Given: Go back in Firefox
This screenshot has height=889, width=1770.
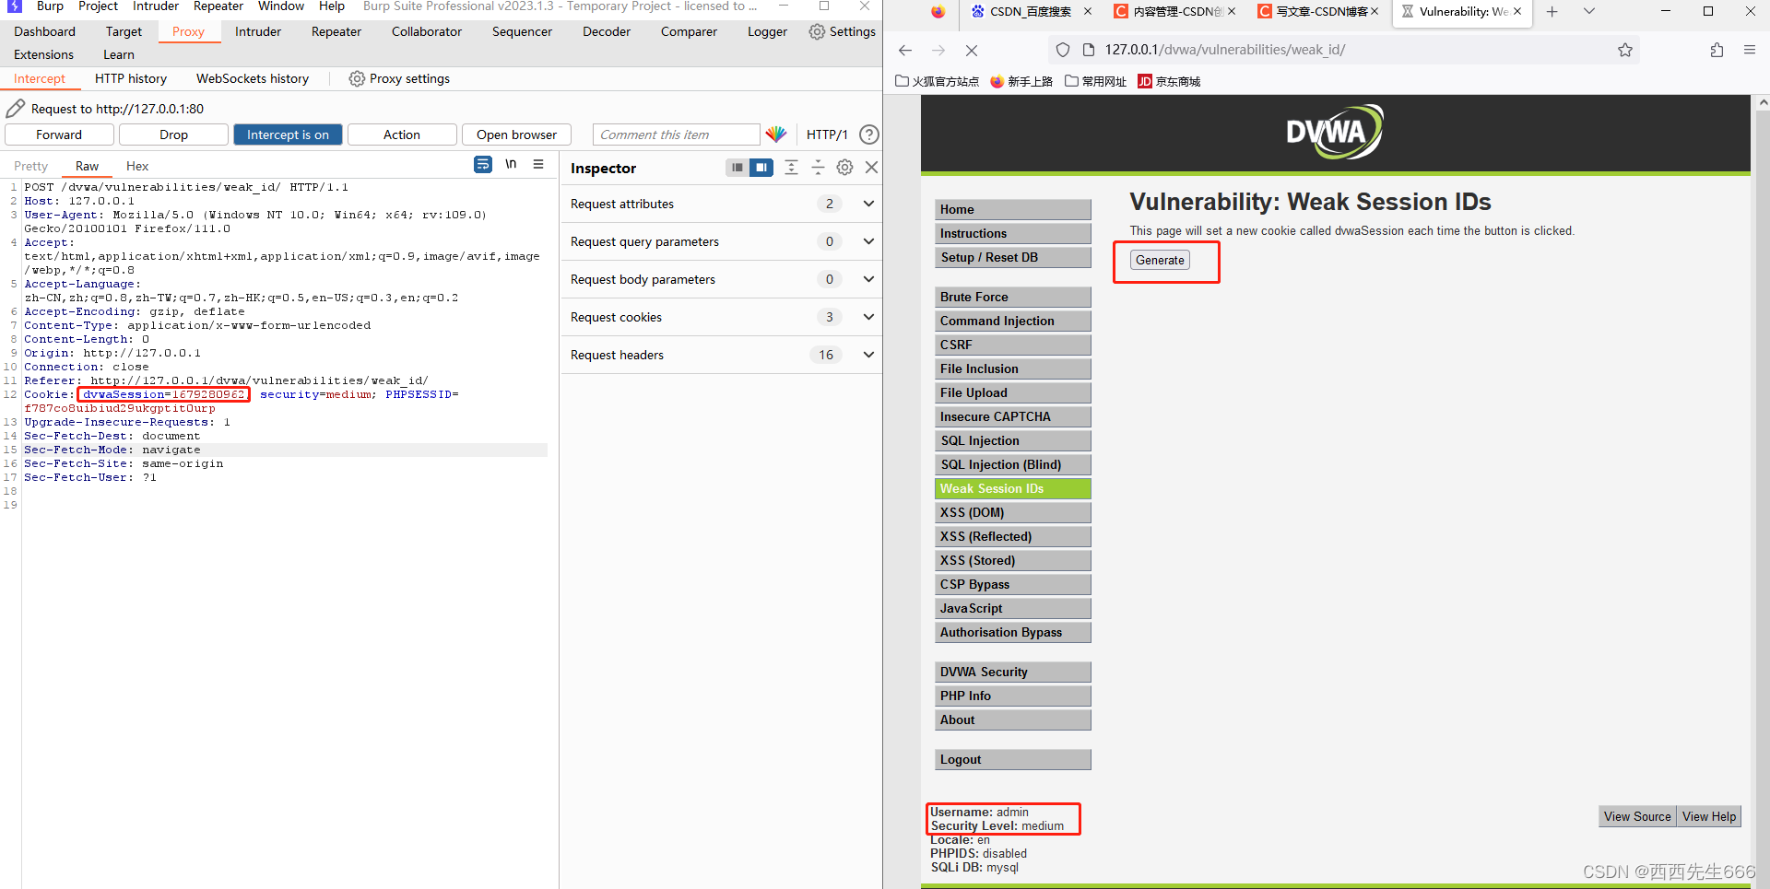Looking at the screenshot, I should click(x=905, y=50).
